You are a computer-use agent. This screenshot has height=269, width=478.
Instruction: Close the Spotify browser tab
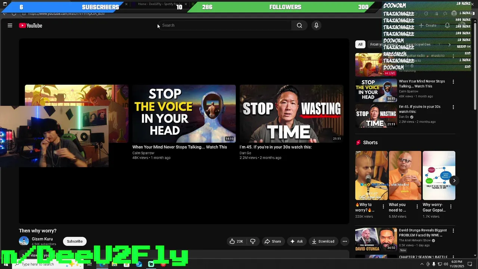[186, 4]
